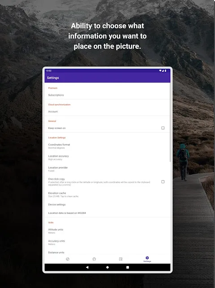Open the first bottom navigation globe icon
The height and width of the screenshot is (288, 215).
68,259
